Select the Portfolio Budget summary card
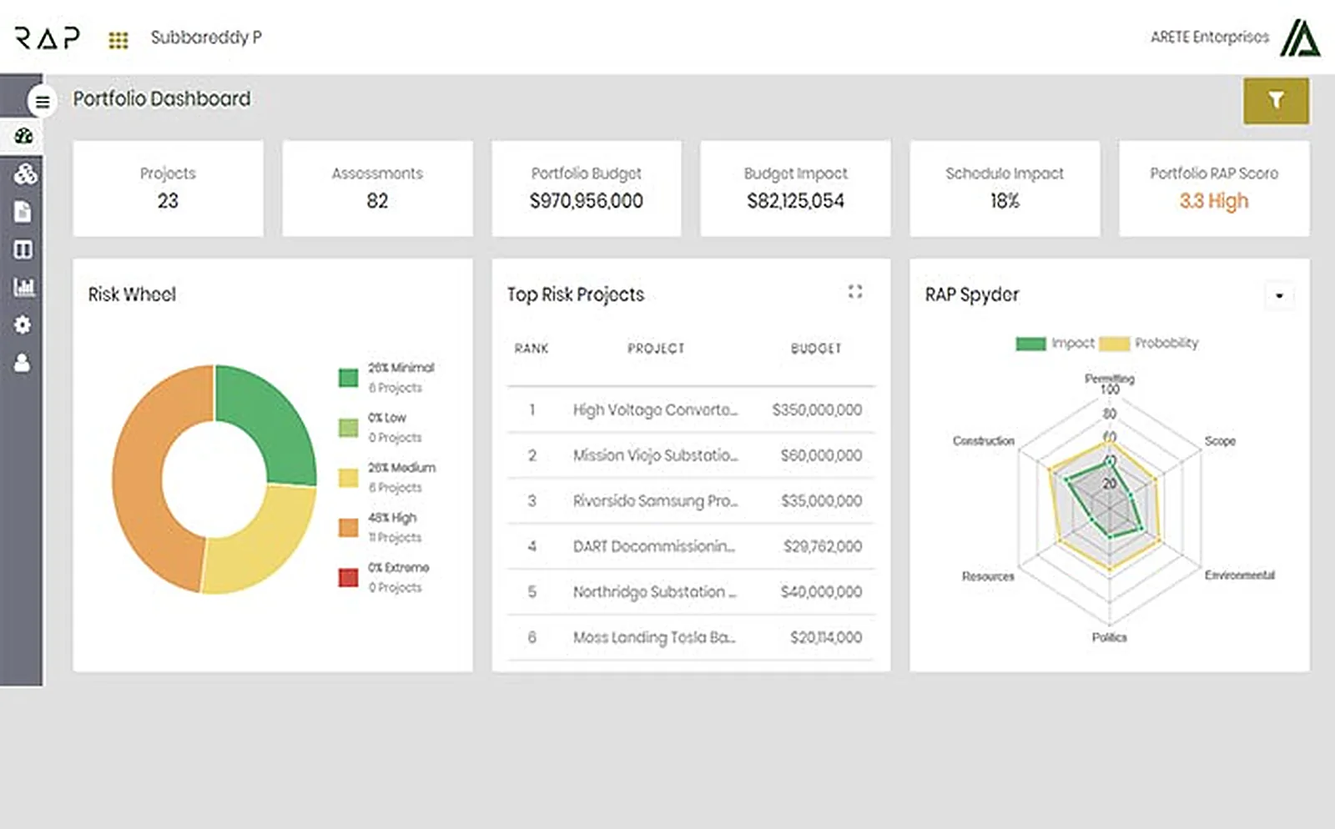Image resolution: width=1335 pixels, height=829 pixels. tap(587, 188)
